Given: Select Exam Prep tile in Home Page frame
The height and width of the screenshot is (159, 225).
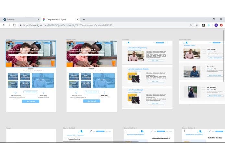Looking at the screenshot, I should pos(25,84).
